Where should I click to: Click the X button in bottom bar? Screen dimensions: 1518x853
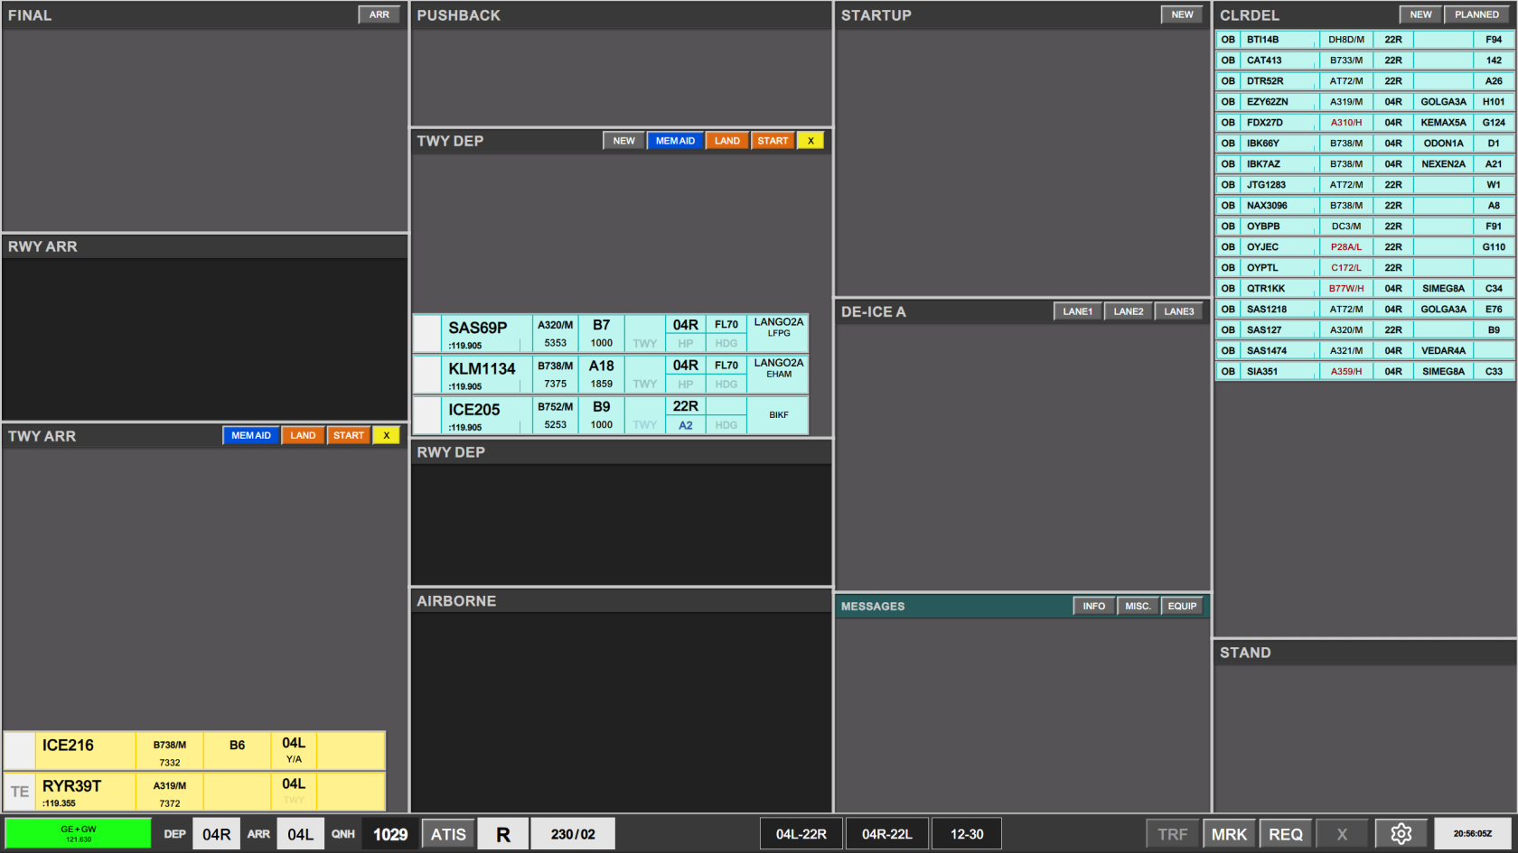coord(1342,834)
